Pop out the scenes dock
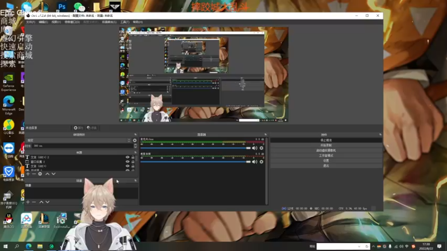This screenshot has width=447, height=251. (135, 180)
